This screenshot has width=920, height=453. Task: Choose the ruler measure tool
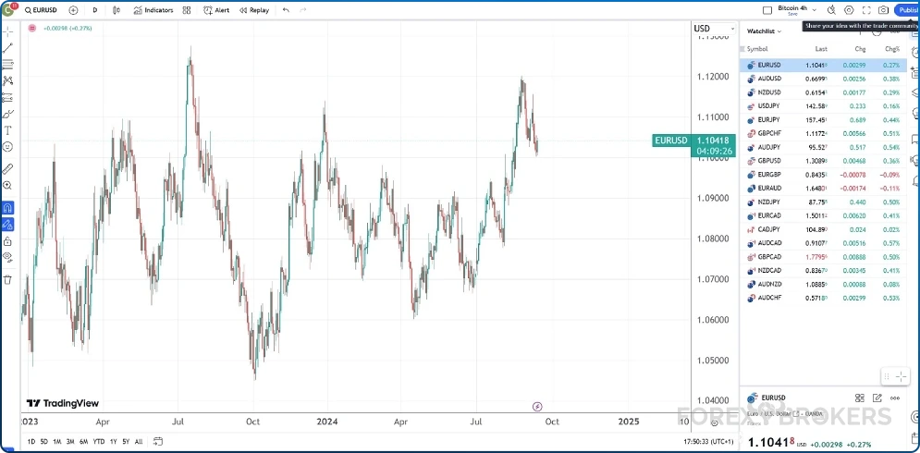[7, 169]
